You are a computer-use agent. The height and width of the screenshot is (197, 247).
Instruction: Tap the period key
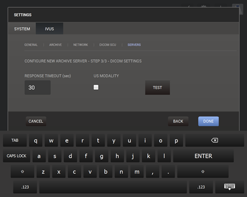click(x=168, y=171)
